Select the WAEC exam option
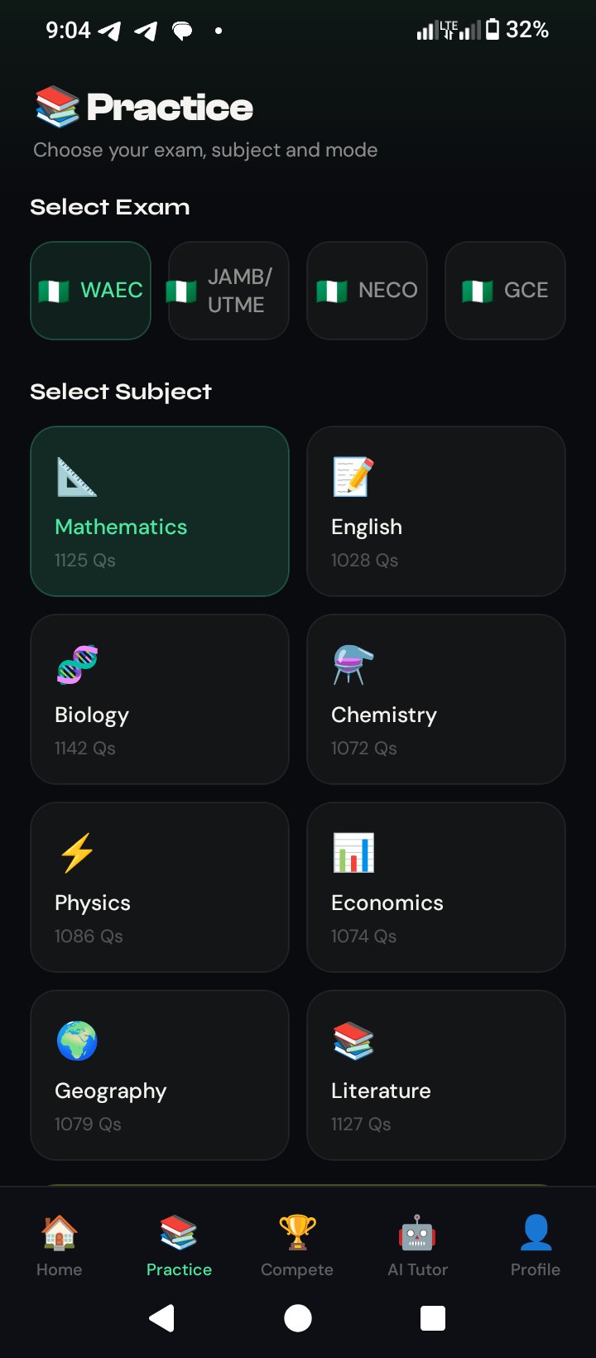The height and width of the screenshot is (1358, 596). tap(91, 291)
